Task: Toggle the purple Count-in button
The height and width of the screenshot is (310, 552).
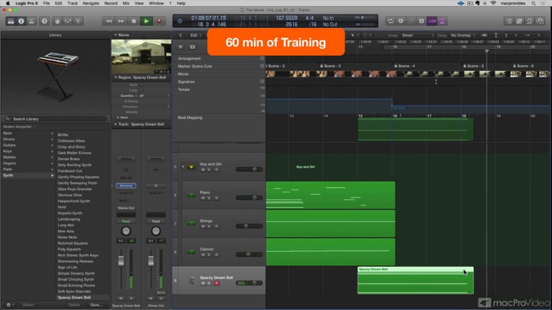Action: point(432,21)
